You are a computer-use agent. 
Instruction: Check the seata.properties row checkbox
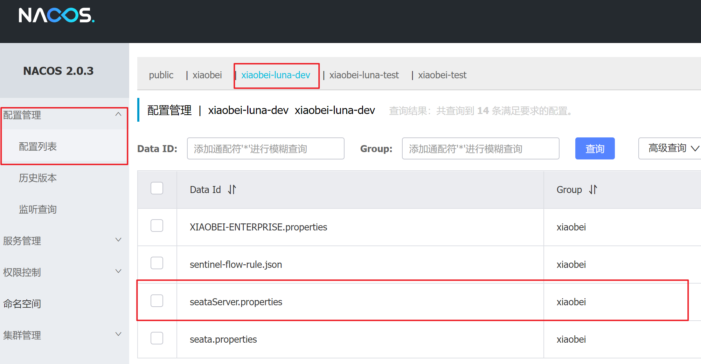[x=157, y=338]
